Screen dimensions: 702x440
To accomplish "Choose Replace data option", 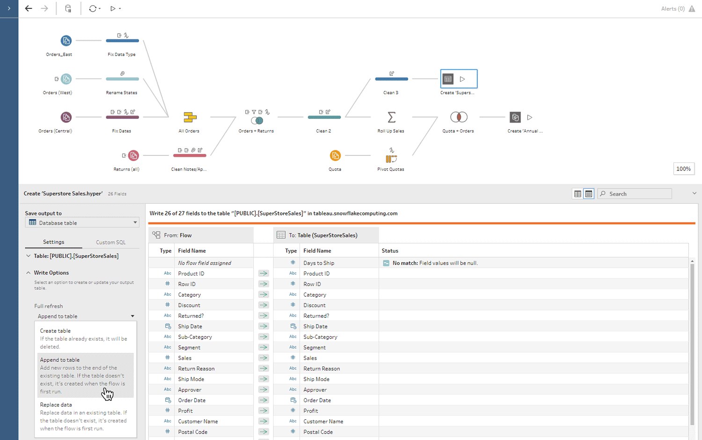I will (x=85, y=417).
